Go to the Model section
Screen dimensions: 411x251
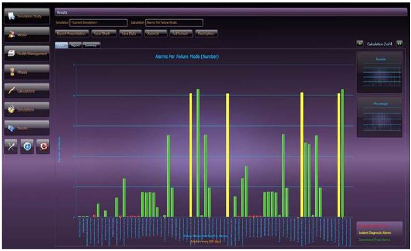(x=27, y=35)
